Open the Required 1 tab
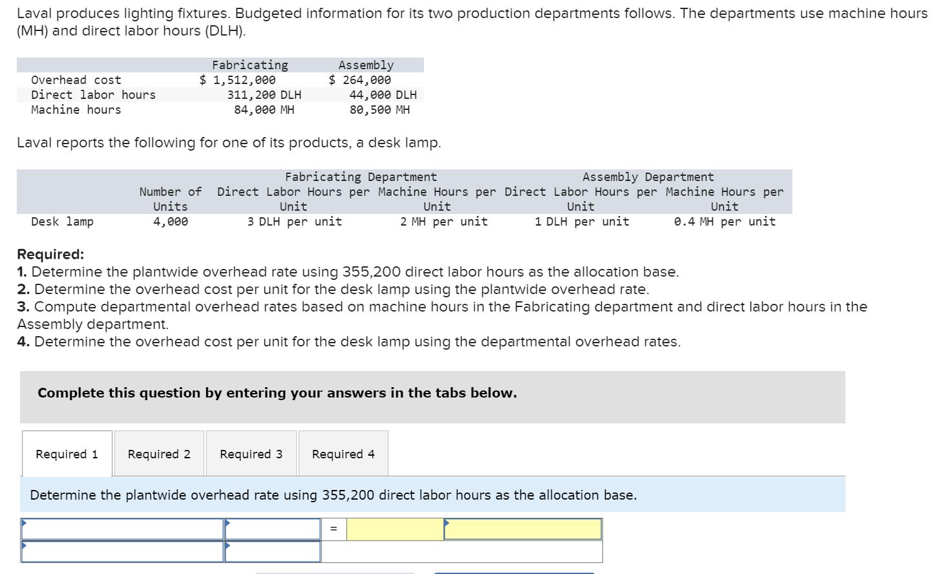Image resolution: width=945 pixels, height=574 pixels. (x=67, y=454)
